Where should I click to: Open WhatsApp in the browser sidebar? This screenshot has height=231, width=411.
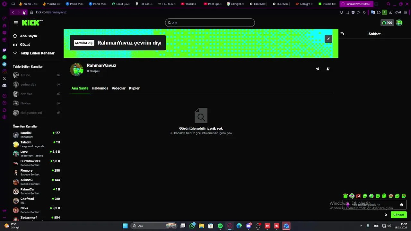click(4, 57)
